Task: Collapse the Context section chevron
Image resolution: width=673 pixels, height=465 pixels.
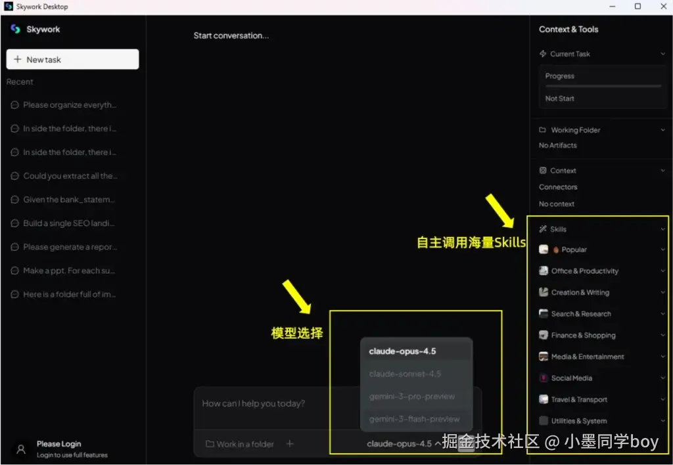Action: click(x=662, y=170)
